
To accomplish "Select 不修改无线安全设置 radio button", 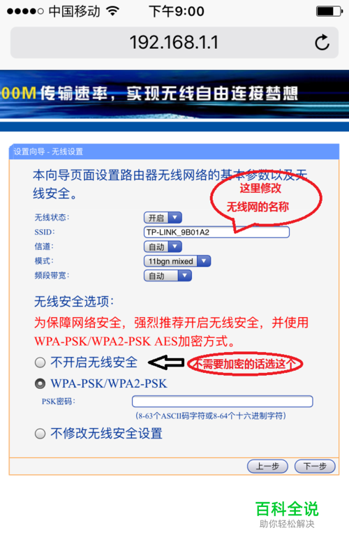I will click(40, 434).
